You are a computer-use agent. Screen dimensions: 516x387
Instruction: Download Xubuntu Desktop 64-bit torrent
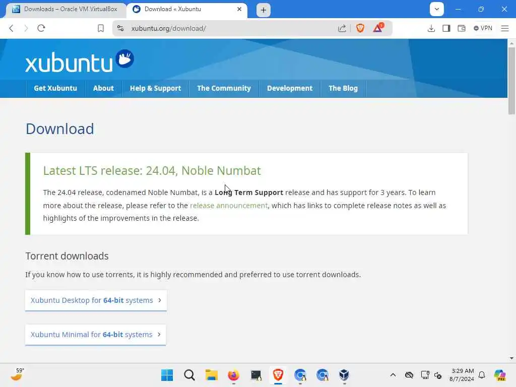[x=96, y=300]
